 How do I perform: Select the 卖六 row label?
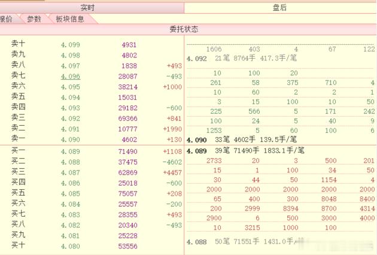coord(18,86)
